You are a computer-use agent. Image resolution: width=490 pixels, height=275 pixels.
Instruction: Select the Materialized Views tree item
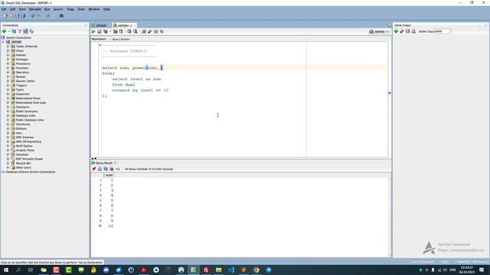[28, 99]
